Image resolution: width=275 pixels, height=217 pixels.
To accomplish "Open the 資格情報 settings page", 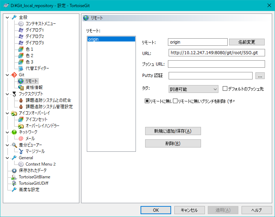I will pos(34,88).
